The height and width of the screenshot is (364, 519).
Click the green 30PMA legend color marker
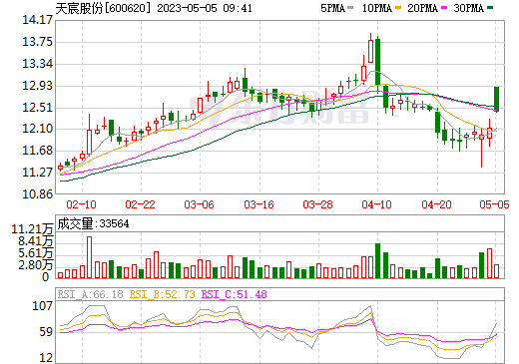490,7
